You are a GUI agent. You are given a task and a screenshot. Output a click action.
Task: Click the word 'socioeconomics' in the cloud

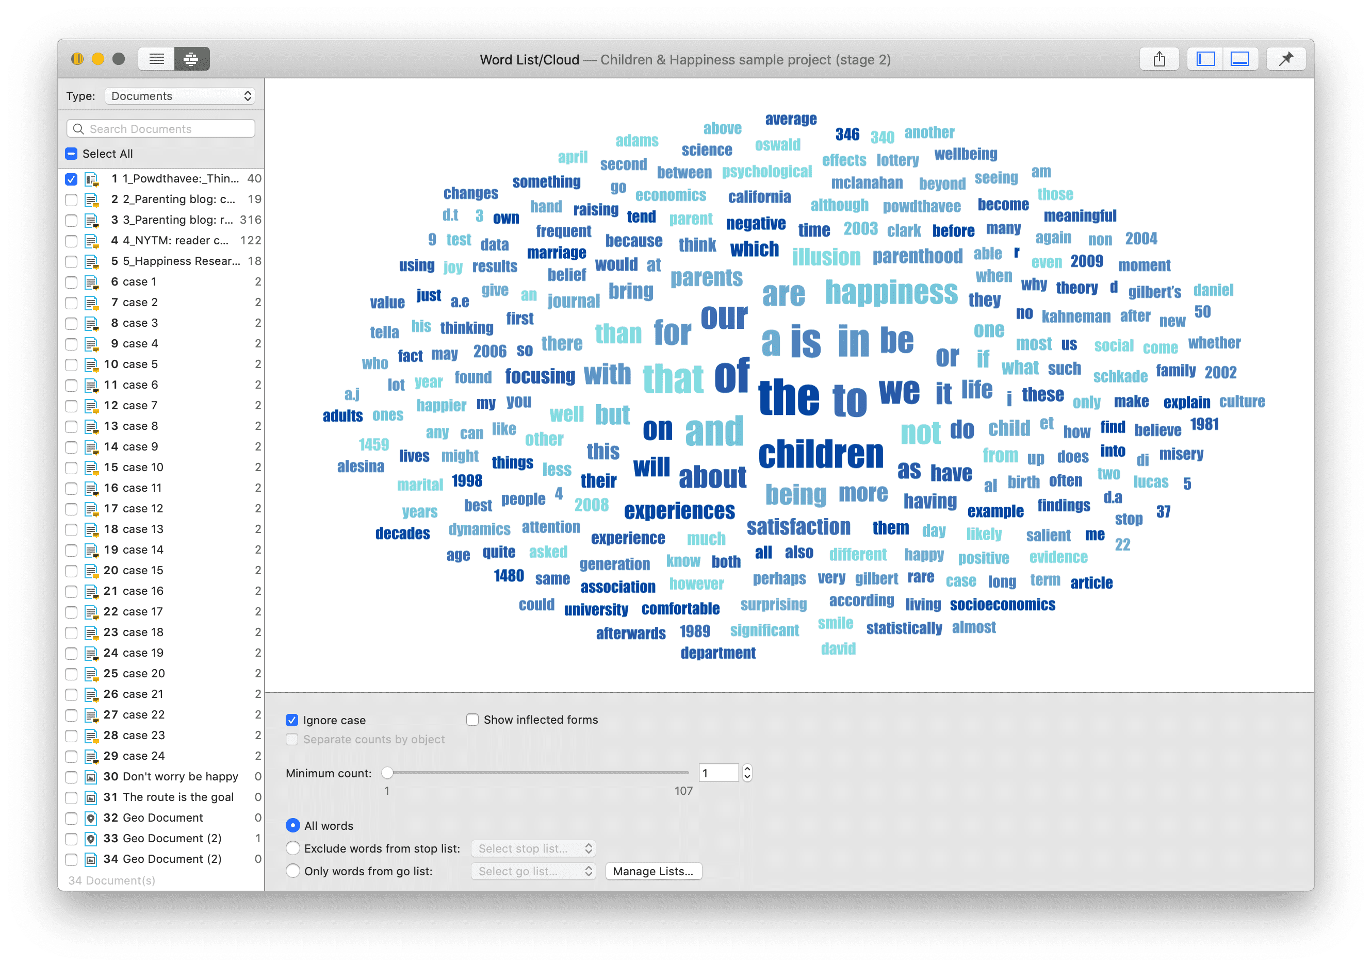pos(1003,605)
